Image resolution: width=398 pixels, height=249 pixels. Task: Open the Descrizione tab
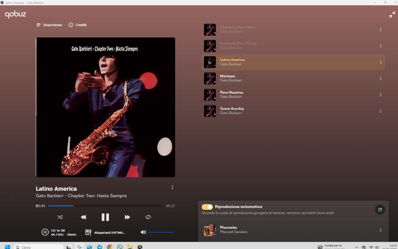(49, 25)
